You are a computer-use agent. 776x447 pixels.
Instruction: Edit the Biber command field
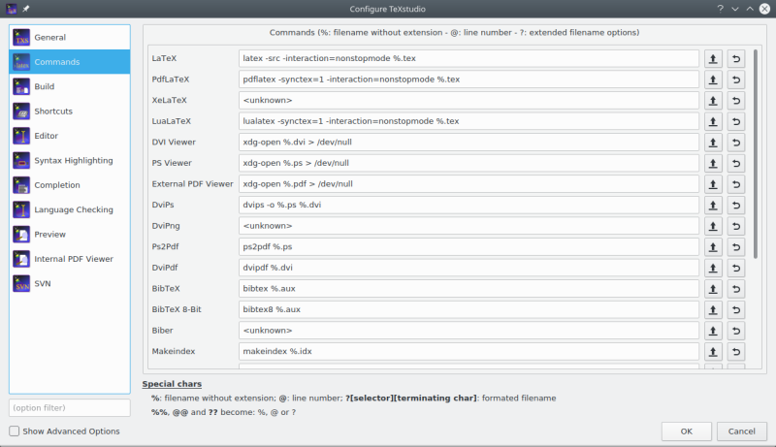click(469, 331)
